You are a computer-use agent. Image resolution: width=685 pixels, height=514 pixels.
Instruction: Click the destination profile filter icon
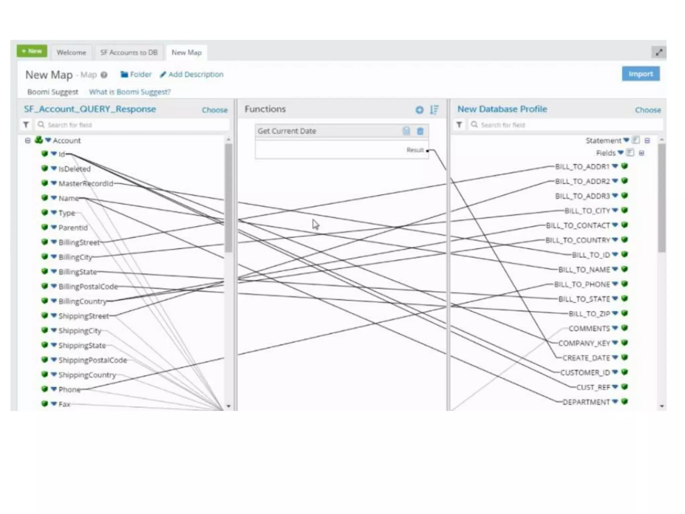[459, 125]
